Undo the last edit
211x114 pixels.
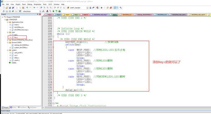pos(27,8)
